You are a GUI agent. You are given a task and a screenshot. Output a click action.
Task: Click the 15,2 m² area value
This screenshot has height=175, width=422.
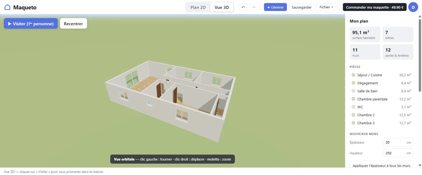[405, 99]
